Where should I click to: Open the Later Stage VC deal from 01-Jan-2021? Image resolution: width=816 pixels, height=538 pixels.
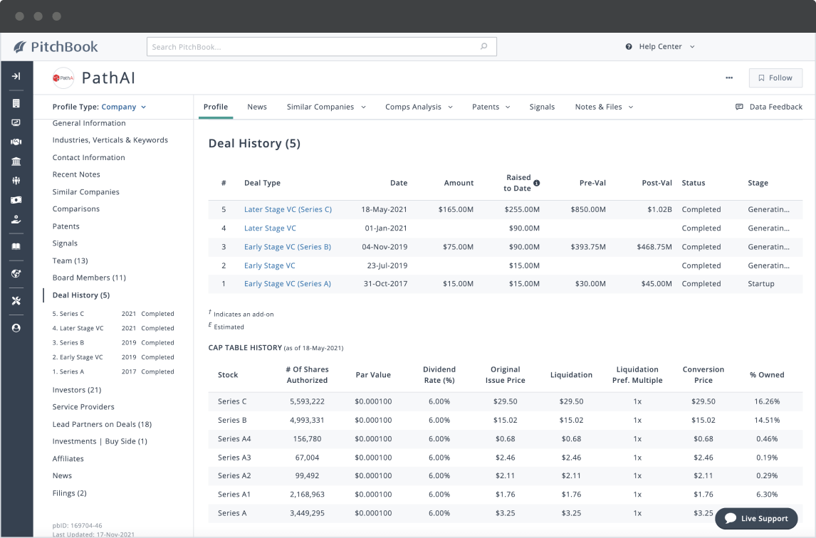pos(270,228)
